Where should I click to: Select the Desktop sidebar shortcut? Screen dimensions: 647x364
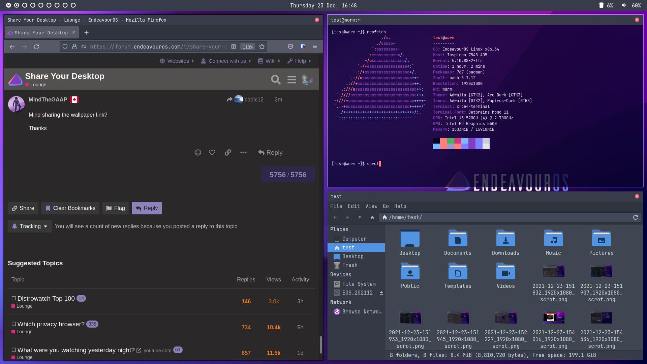point(352,256)
